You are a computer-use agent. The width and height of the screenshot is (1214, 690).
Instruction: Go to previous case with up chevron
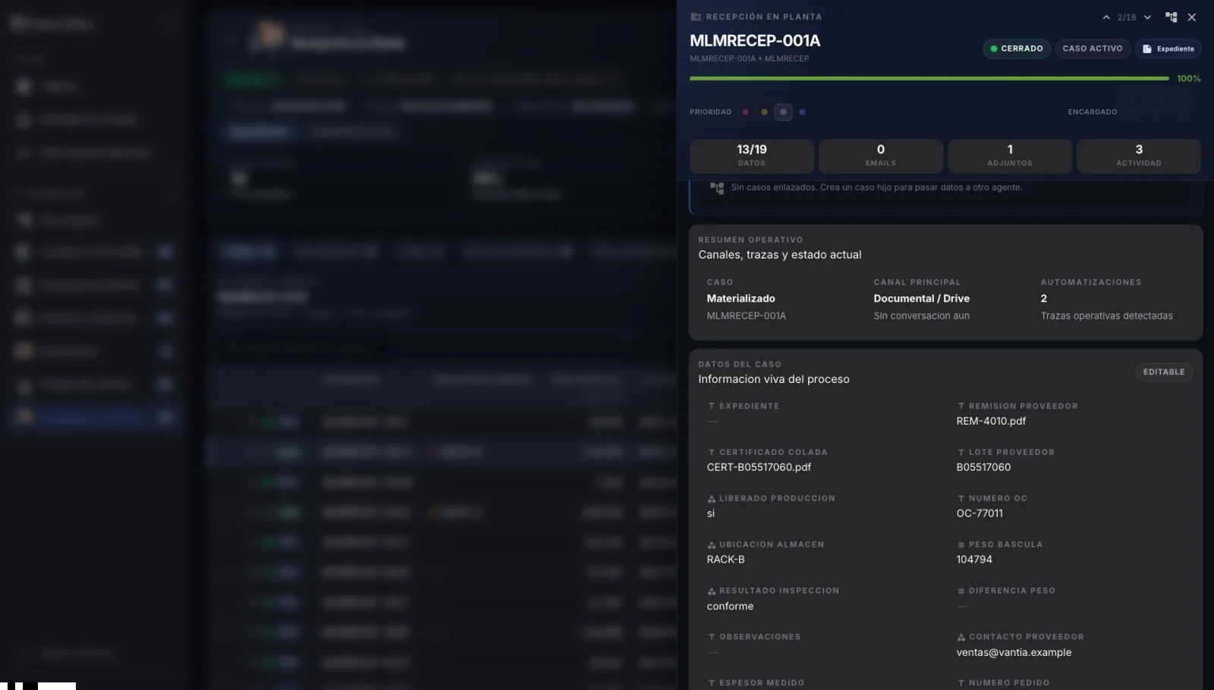(1106, 17)
